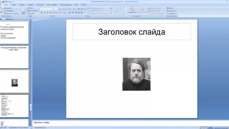229x129 pixels.
Task: Convert text using Преобразовать в SmartArt
Action: click(97, 14)
